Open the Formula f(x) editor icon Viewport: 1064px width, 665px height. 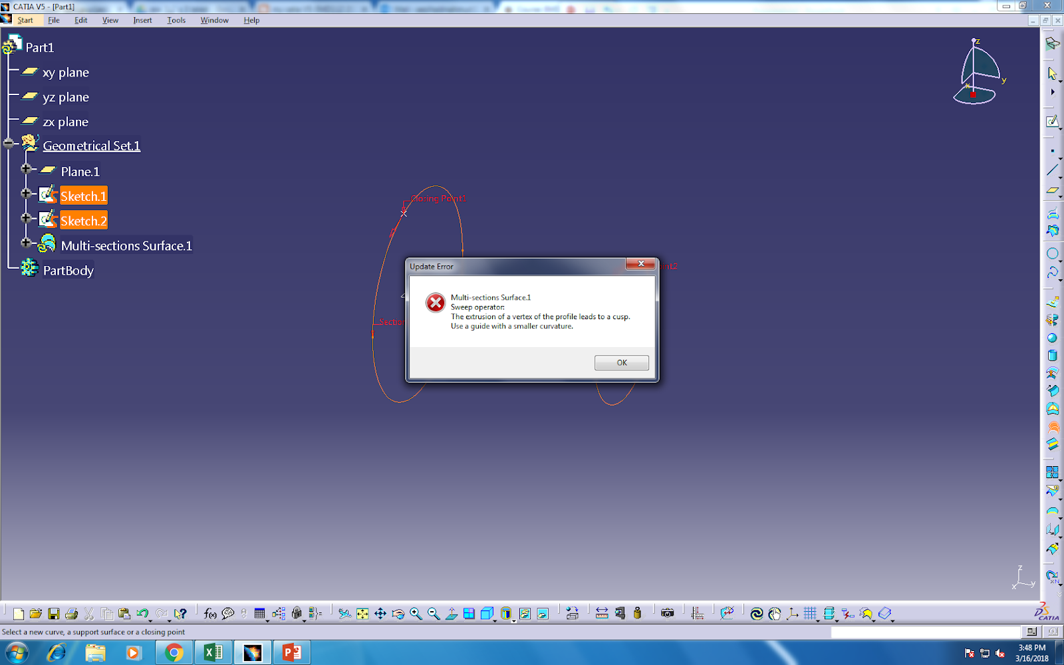coord(210,613)
